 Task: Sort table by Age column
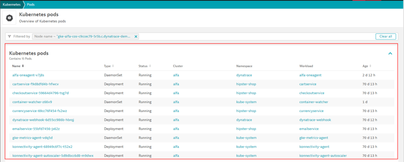(x=367, y=66)
